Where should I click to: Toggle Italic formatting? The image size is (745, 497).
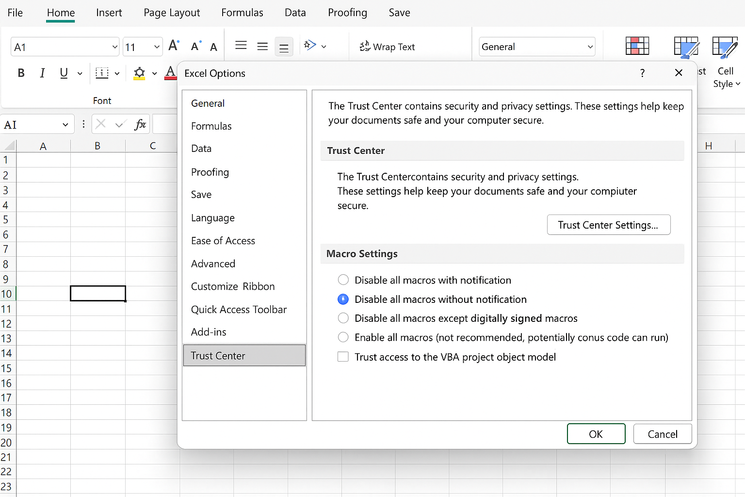coord(42,73)
